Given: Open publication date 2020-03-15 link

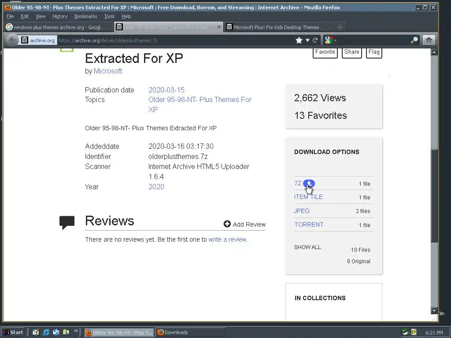Looking at the screenshot, I should pos(166,90).
